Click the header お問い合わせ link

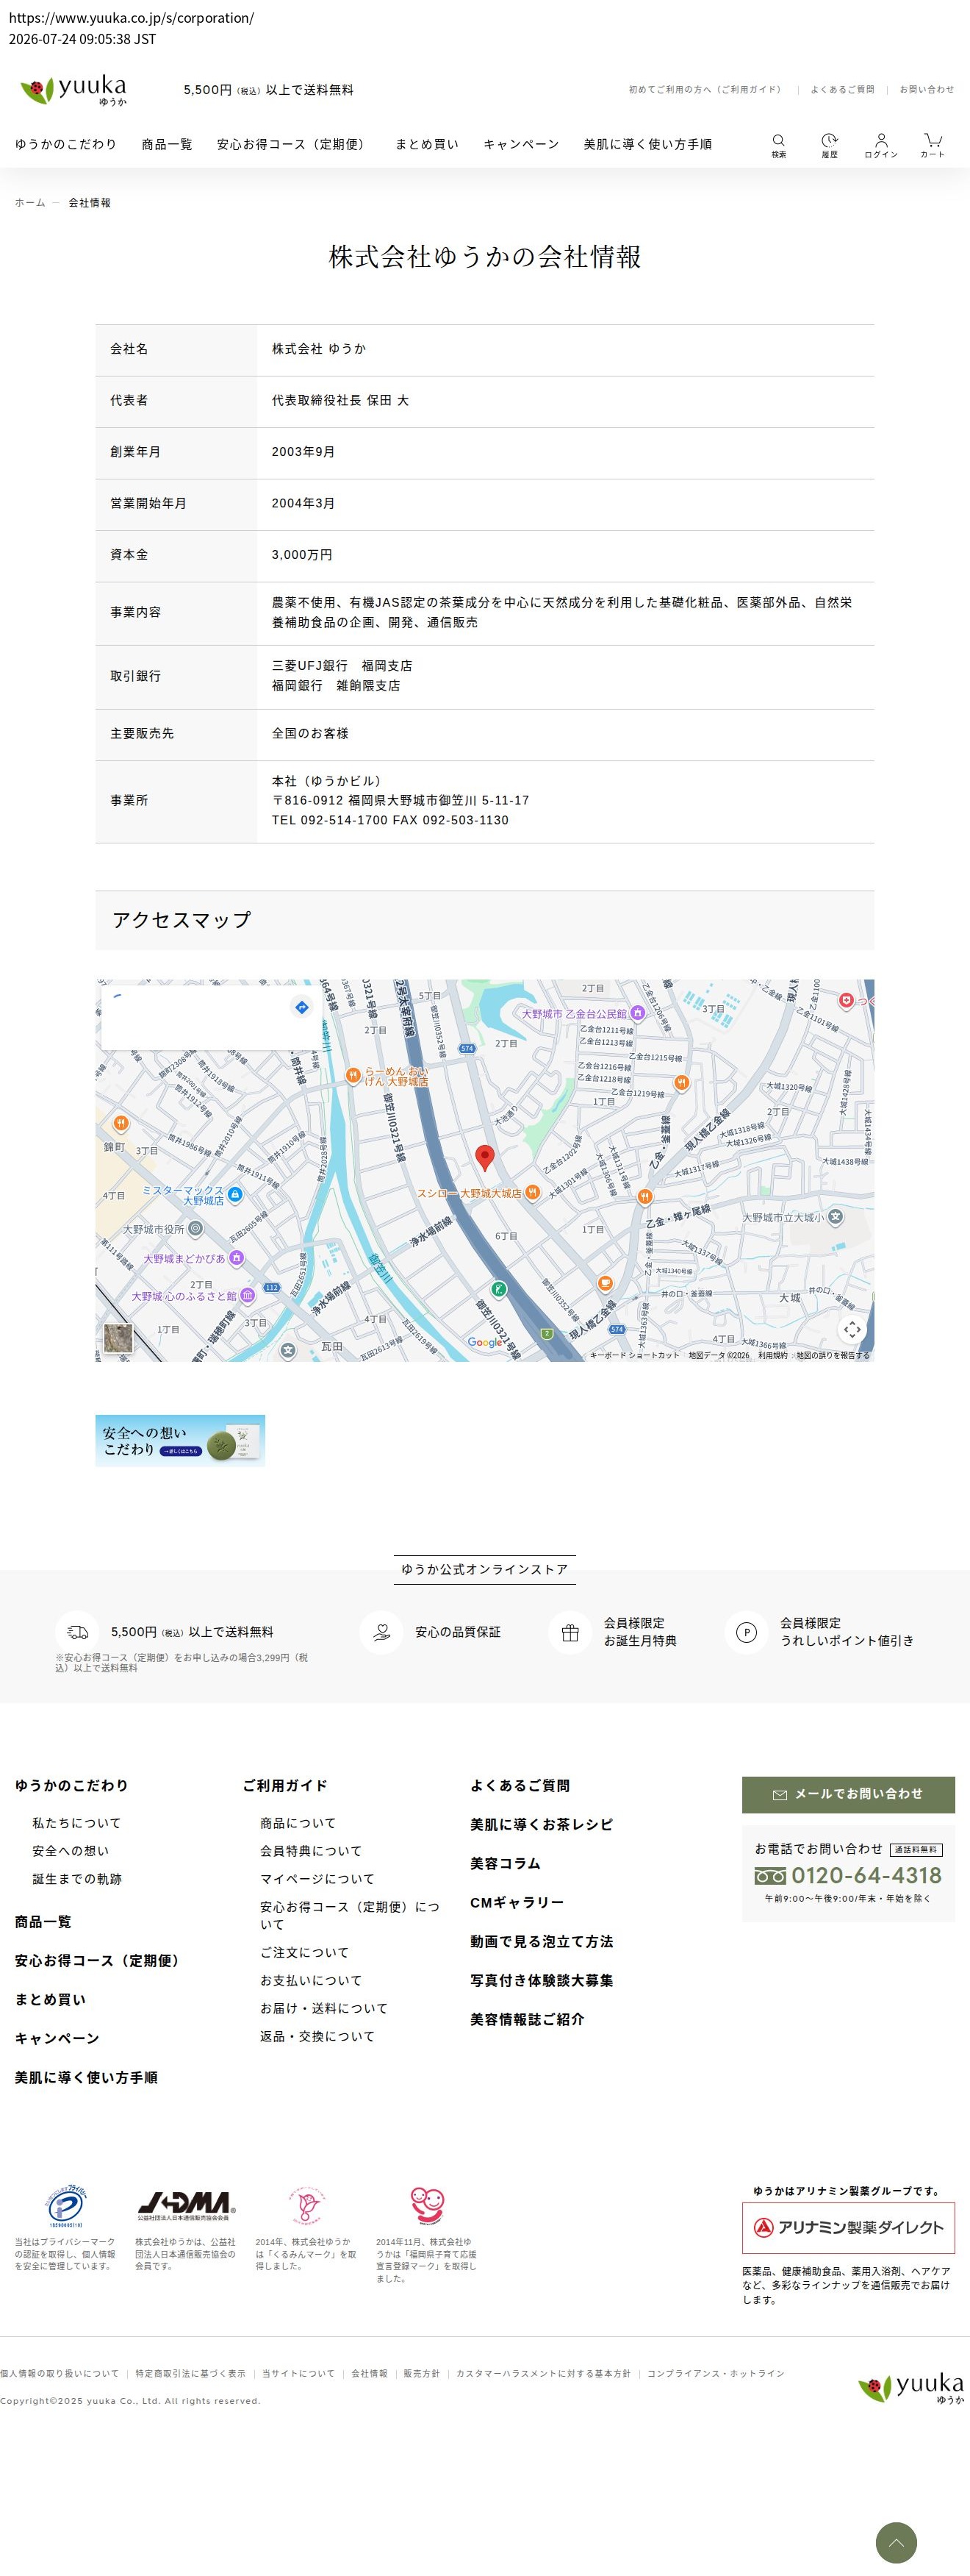click(926, 90)
